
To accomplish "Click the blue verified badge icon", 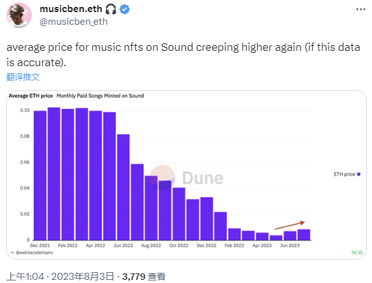I will click(124, 10).
